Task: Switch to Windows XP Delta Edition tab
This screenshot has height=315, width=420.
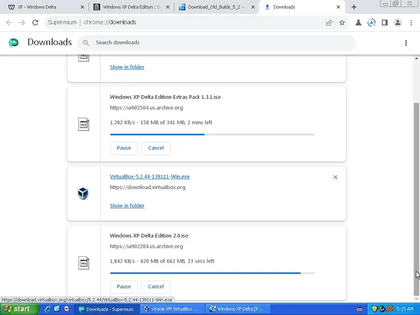Action: tap(131, 7)
